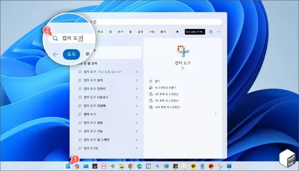This screenshot has height=171, width=299.
Task: Click in the search box at top
Action: (x=156, y=22)
